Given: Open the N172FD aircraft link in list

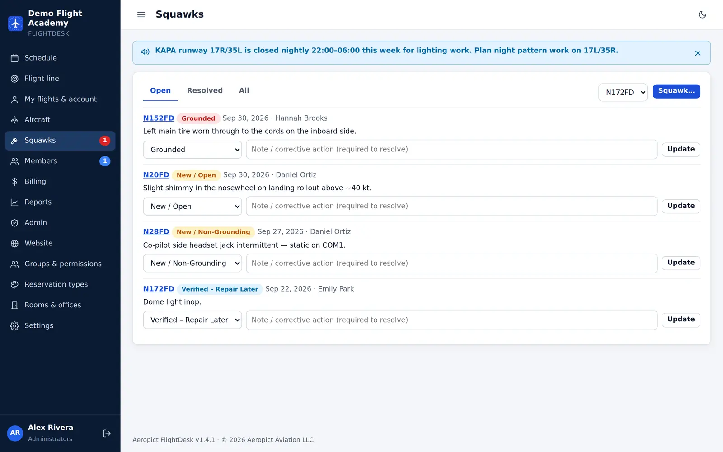Looking at the screenshot, I should (159, 289).
